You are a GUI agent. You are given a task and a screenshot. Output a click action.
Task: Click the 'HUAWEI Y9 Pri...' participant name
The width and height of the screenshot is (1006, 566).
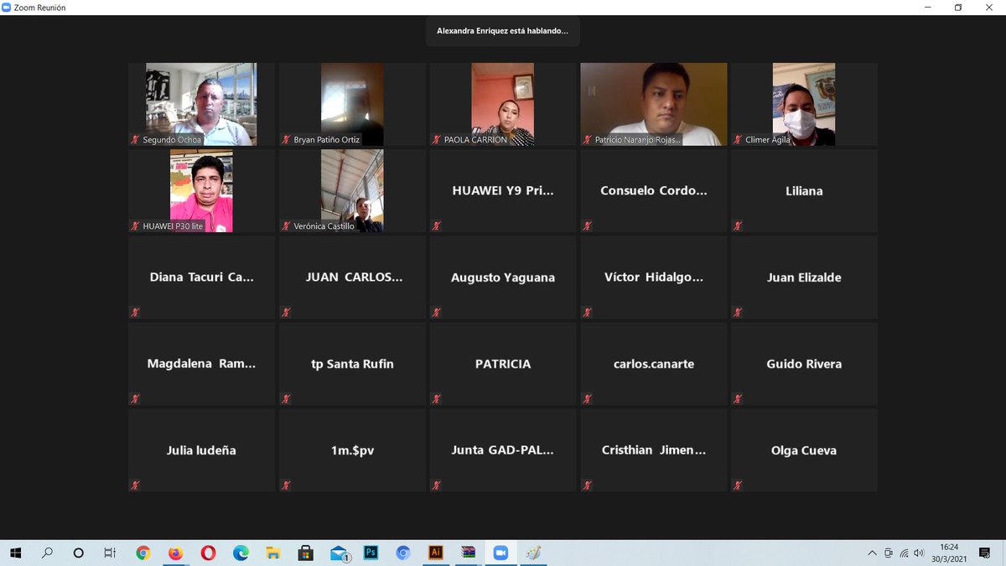(x=503, y=190)
